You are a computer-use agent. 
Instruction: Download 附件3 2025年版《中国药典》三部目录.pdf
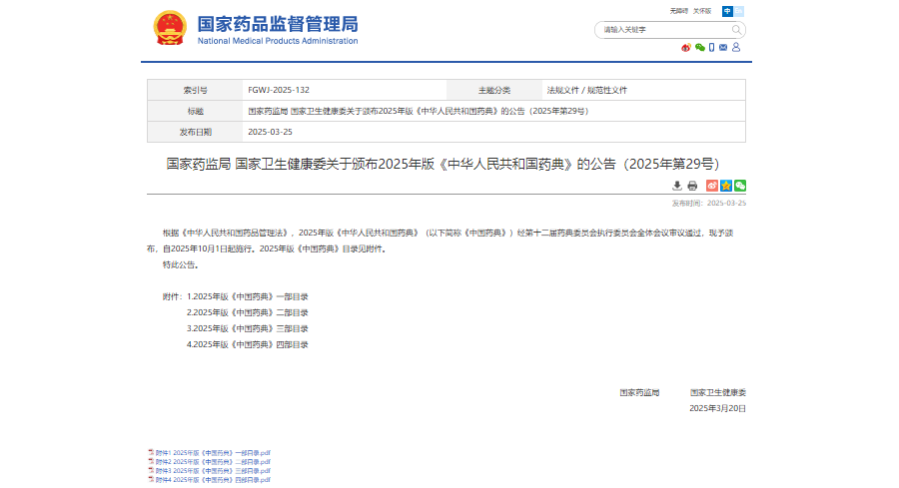[x=213, y=471]
